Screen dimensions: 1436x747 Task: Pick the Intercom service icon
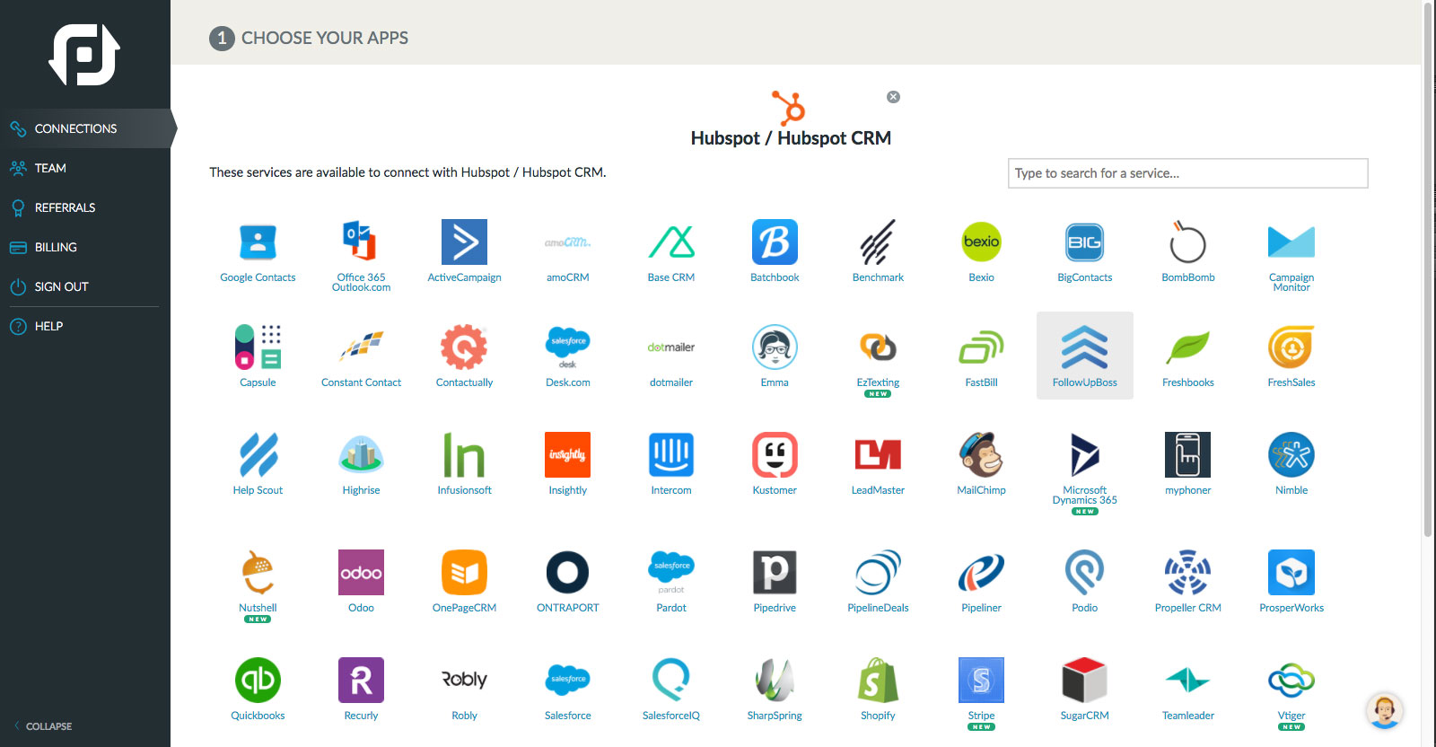(x=671, y=455)
